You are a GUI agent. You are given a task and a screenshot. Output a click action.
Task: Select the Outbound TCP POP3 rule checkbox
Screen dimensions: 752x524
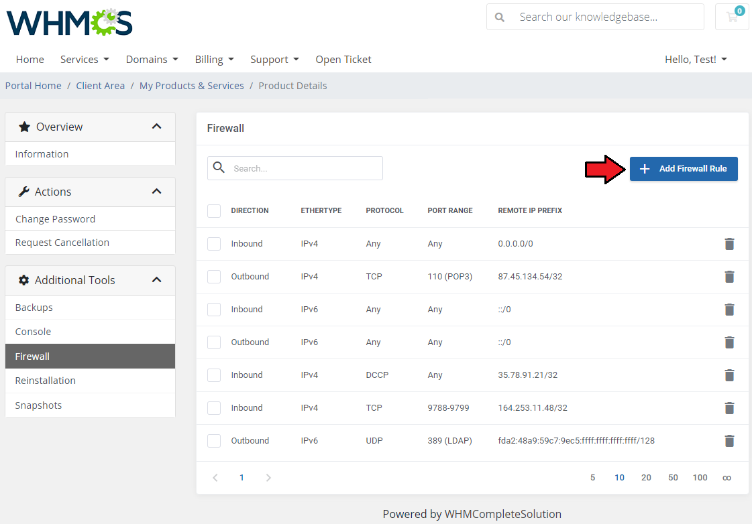tap(214, 277)
